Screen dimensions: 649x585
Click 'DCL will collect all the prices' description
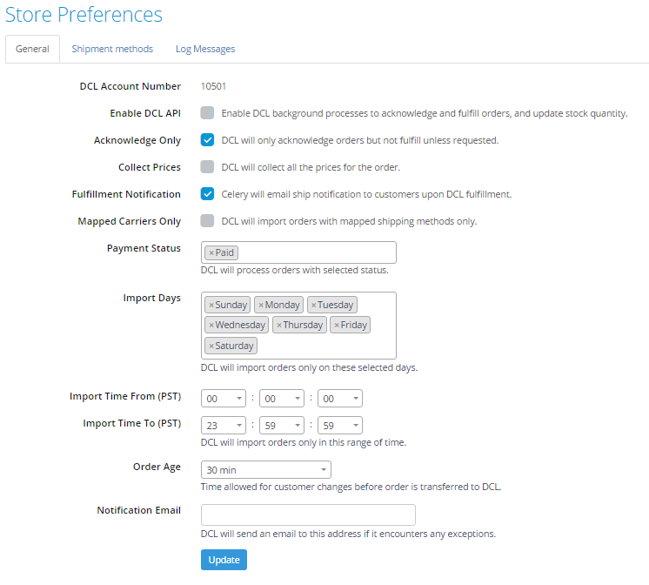pyautogui.click(x=311, y=167)
